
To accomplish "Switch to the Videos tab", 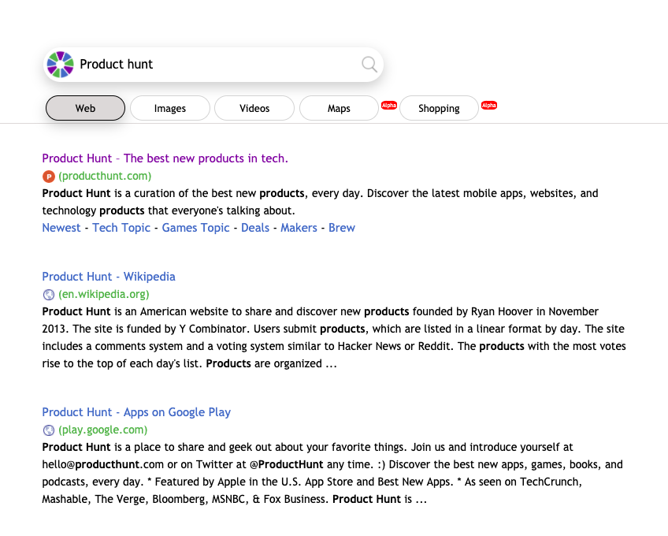I will click(x=254, y=108).
